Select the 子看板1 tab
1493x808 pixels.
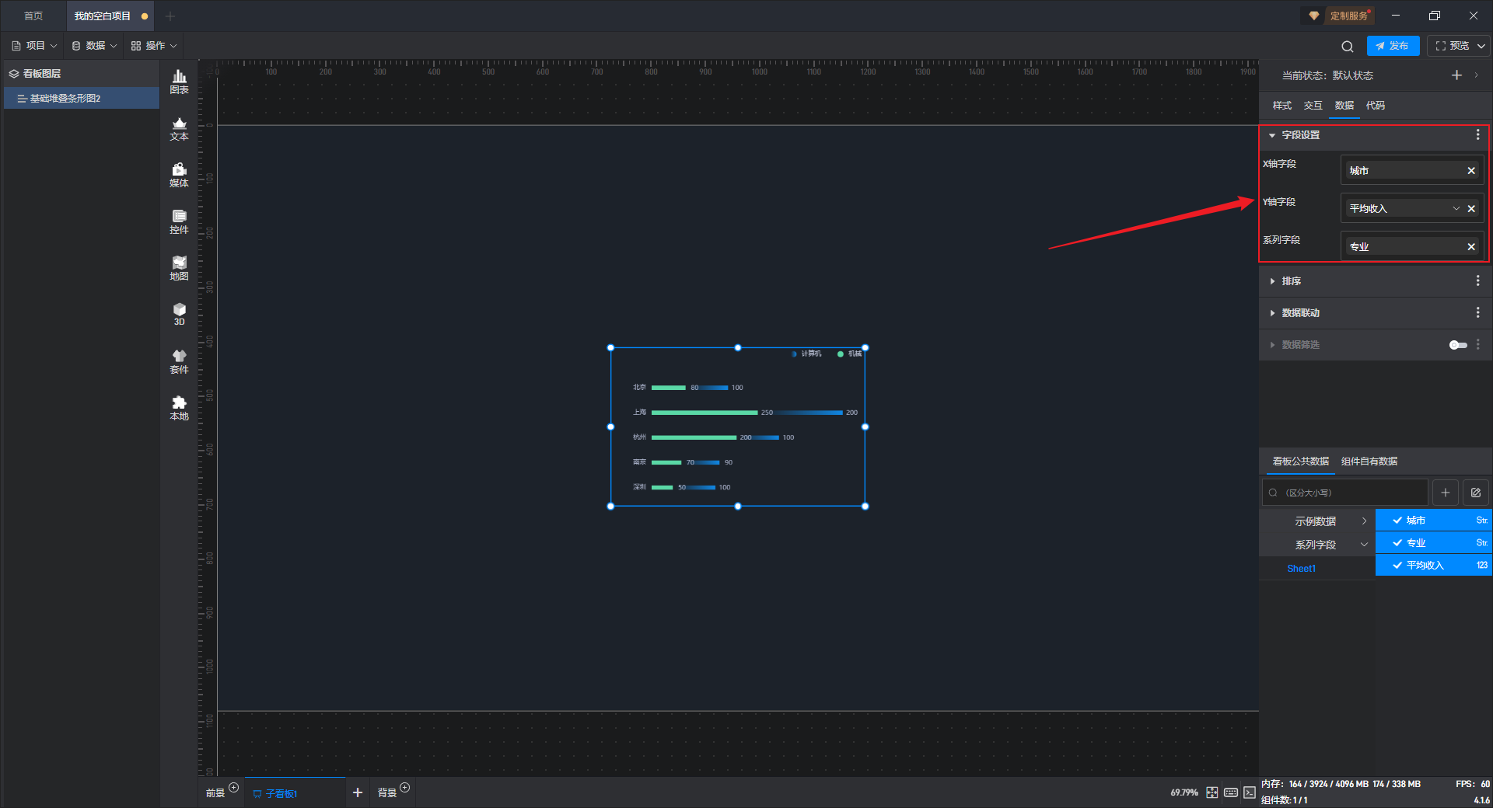pos(294,793)
